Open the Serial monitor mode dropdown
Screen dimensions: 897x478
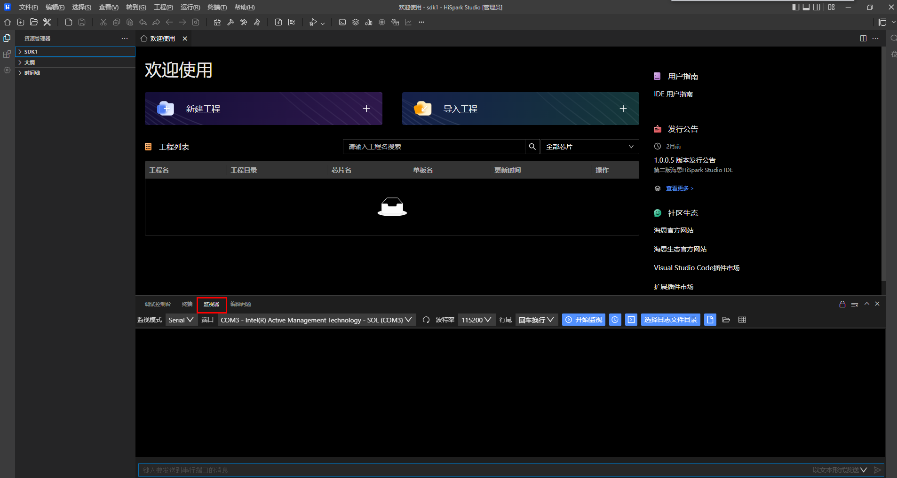click(181, 320)
